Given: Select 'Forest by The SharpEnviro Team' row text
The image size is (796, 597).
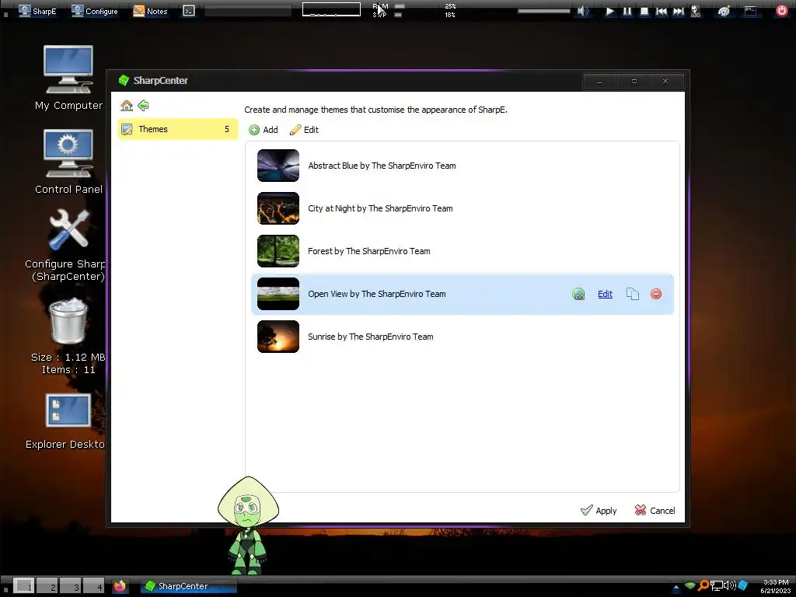Looking at the screenshot, I should point(369,251).
